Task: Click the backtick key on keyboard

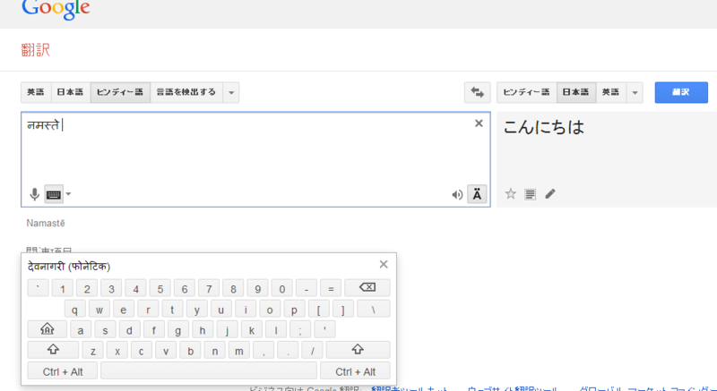Action: click(x=38, y=288)
